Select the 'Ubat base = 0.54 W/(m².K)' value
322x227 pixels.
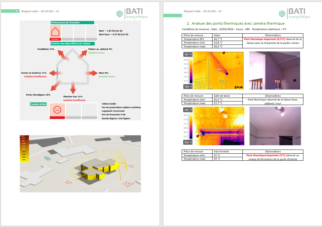click(114, 35)
